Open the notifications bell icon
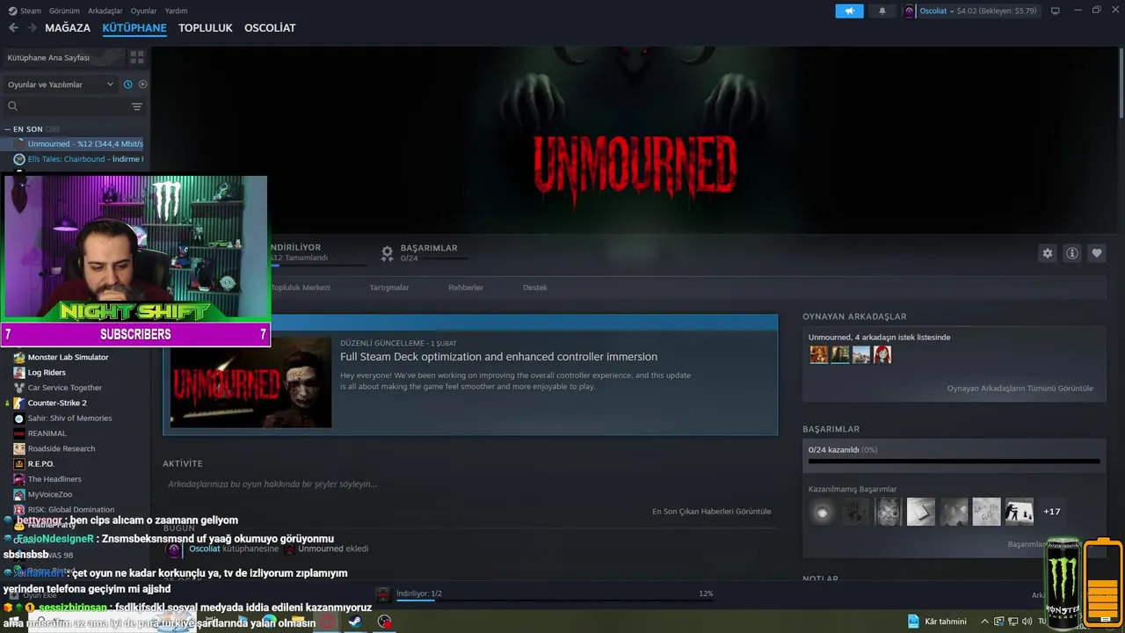This screenshot has width=1125, height=633. pos(882,11)
